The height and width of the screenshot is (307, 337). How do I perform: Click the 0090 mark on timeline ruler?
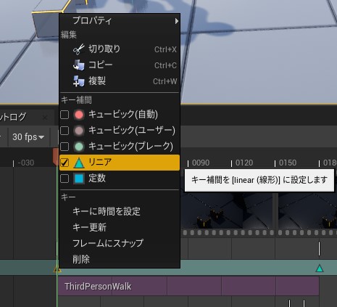(x=201, y=163)
